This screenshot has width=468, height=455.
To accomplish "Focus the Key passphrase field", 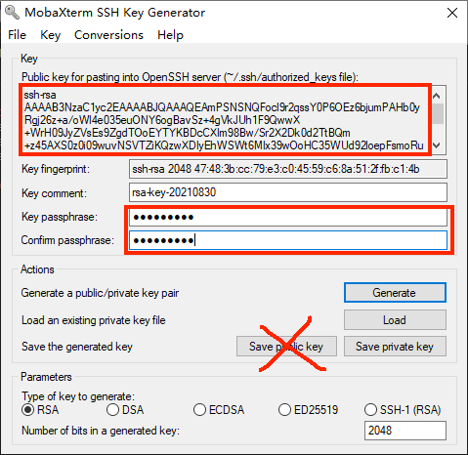I will [x=288, y=217].
